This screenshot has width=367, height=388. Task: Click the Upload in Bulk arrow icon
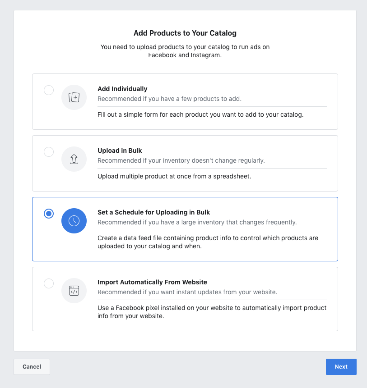tap(74, 159)
